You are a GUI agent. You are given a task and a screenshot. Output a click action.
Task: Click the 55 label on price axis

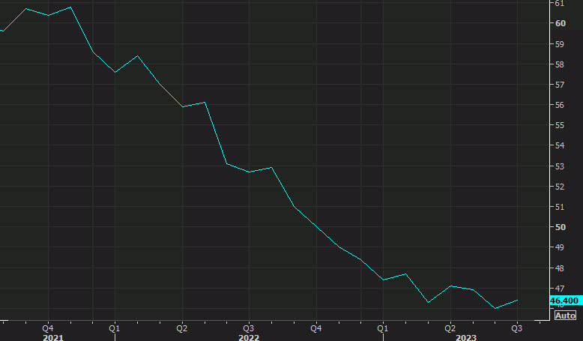[x=560, y=126]
